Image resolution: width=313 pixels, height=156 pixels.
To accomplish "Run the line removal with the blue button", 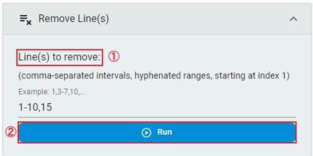I will pos(157,132).
